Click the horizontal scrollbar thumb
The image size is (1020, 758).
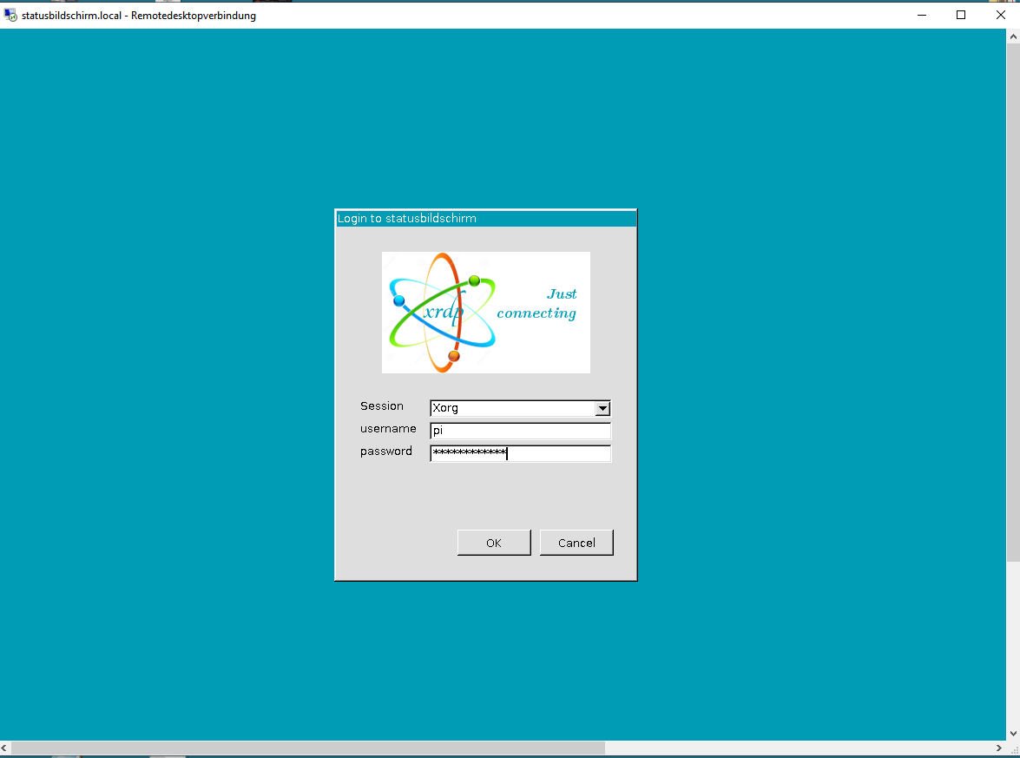(x=307, y=748)
